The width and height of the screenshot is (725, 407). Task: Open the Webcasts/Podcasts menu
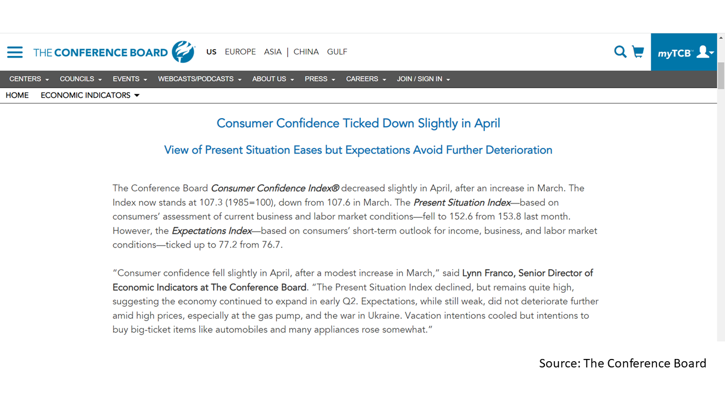coord(199,79)
